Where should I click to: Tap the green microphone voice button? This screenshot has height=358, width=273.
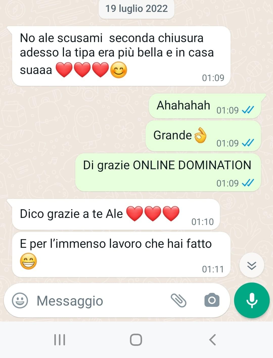pyautogui.click(x=252, y=300)
